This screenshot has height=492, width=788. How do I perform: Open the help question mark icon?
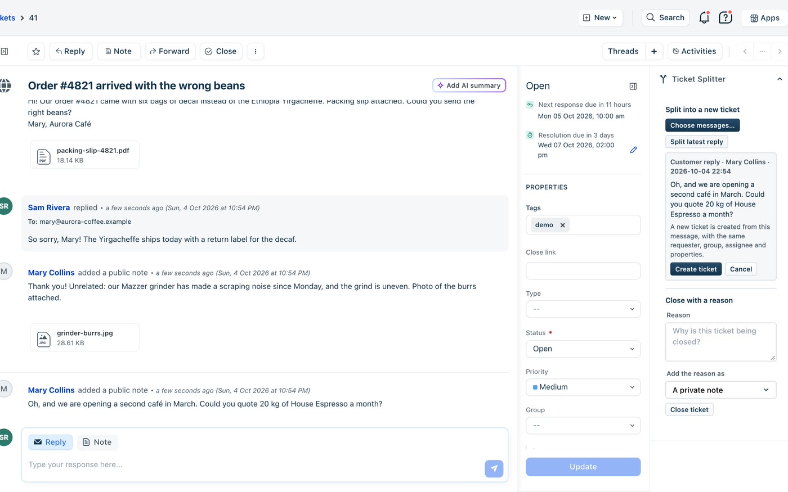coord(726,17)
